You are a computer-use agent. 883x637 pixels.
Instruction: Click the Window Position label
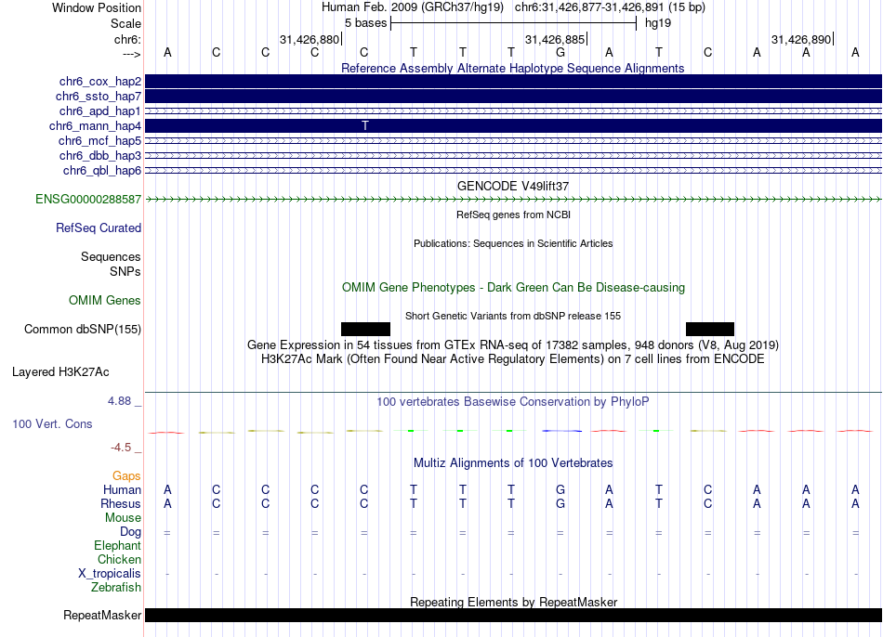97,7
